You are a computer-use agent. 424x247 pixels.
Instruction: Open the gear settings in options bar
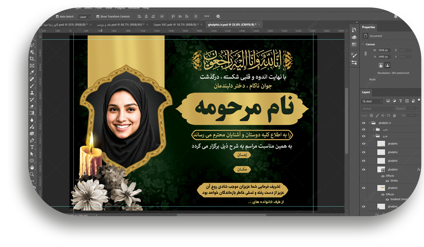[218, 16]
